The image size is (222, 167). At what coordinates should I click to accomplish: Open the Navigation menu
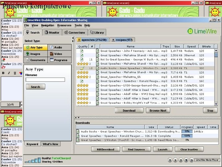(x=48, y=25)
